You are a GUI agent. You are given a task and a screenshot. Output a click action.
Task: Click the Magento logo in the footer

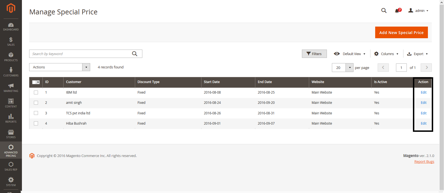click(x=32, y=156)
